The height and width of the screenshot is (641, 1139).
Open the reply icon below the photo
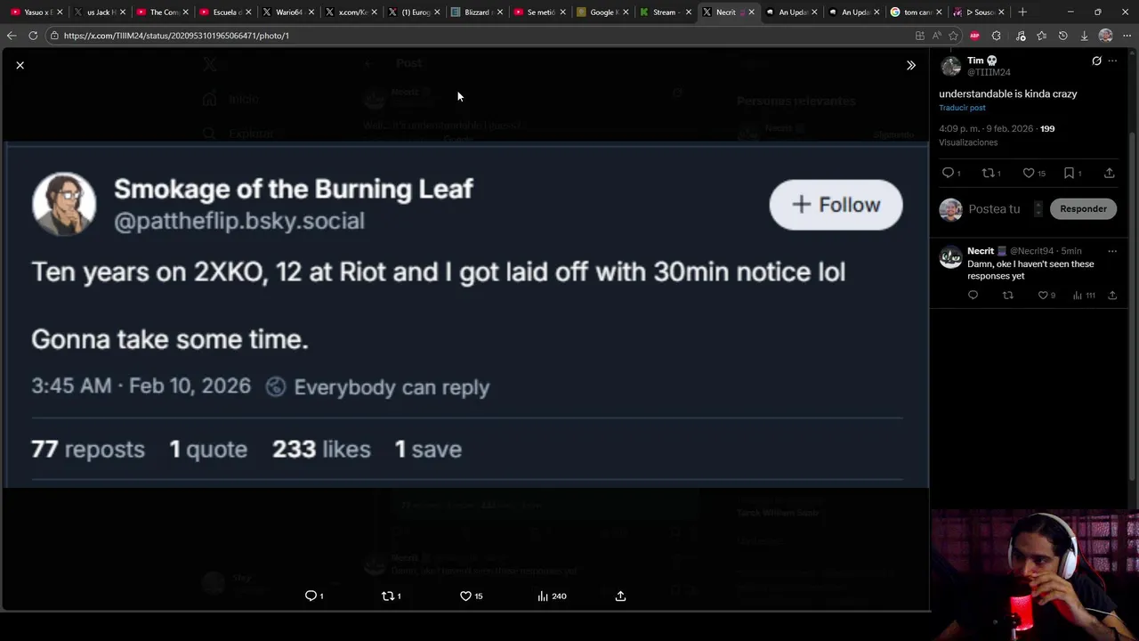click(x=311, y=596)
